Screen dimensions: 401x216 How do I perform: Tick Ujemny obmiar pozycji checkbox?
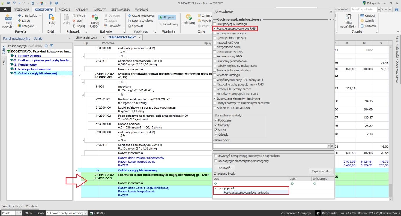215,38
